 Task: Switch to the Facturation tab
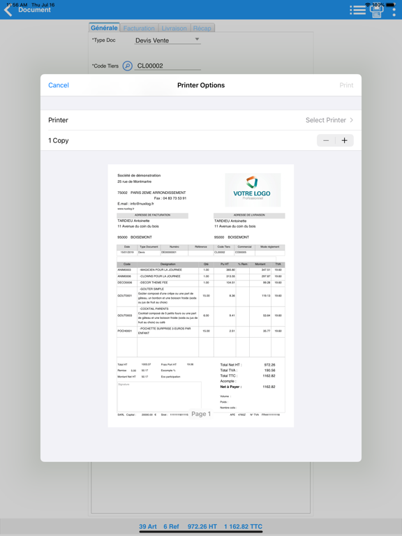(139, 28)
